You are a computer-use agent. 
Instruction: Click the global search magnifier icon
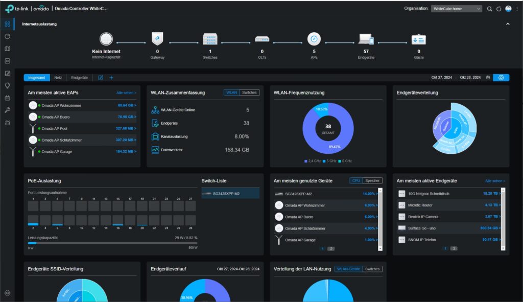[x=489, y=9]
